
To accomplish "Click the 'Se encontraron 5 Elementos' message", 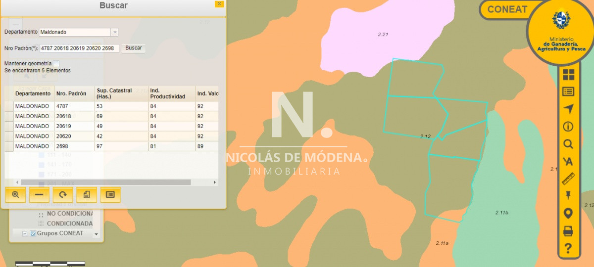I will [38, 71].
